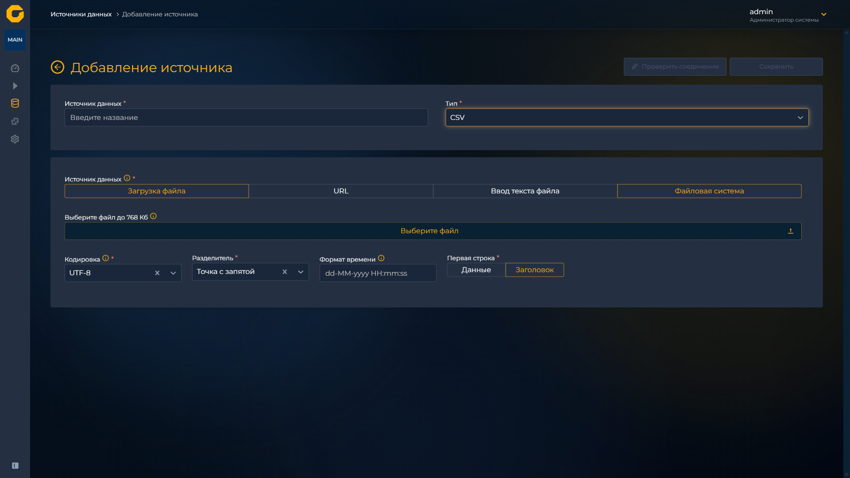
Task: Open the play/run section icon in sidebar
Action: tap(15, 86)
